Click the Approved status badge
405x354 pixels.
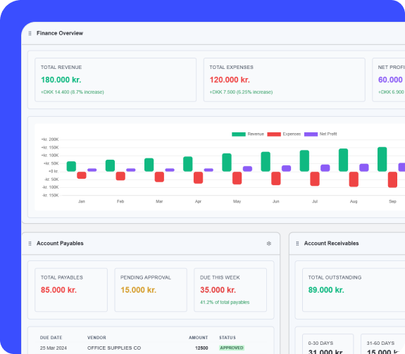[x=232, y=348]
